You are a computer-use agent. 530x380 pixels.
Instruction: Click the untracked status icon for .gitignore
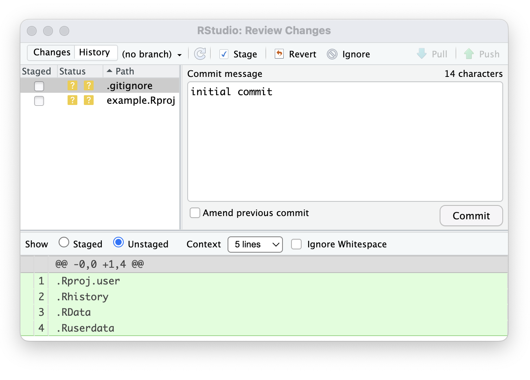click(x=72, y=85)
